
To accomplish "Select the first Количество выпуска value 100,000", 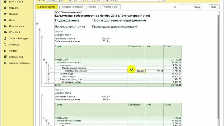I will [x=105, y=39].
